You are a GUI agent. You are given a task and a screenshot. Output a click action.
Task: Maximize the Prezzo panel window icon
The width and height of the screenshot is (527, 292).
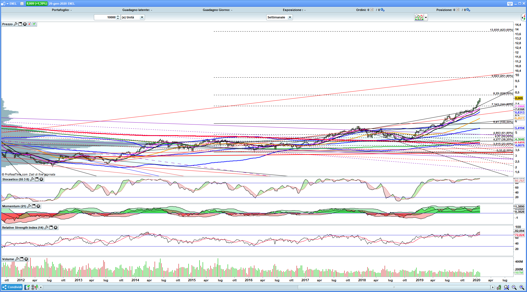click(20, 24)
